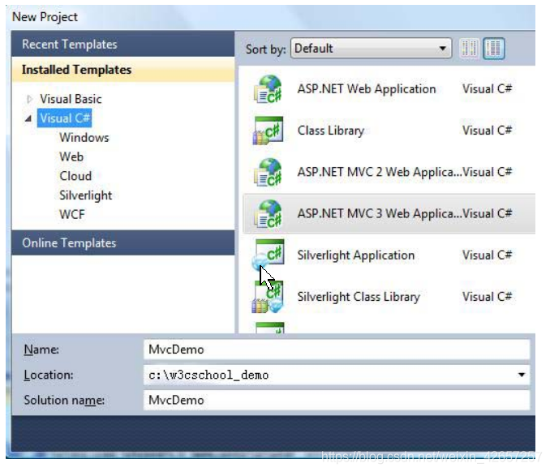
Task: Click the Solution name input field
Action: click(x=337, y=400)
